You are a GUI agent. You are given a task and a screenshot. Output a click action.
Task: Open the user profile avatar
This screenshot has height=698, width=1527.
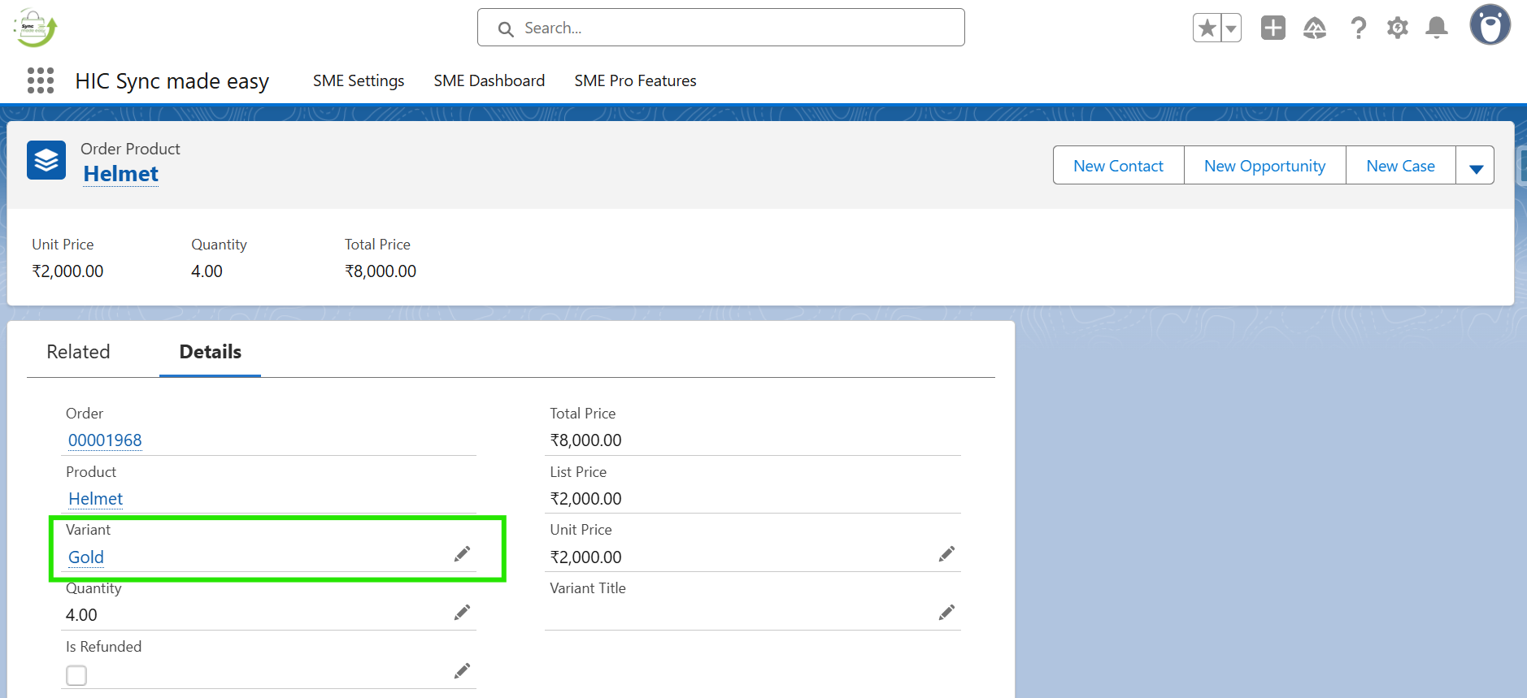point(1490,24)
